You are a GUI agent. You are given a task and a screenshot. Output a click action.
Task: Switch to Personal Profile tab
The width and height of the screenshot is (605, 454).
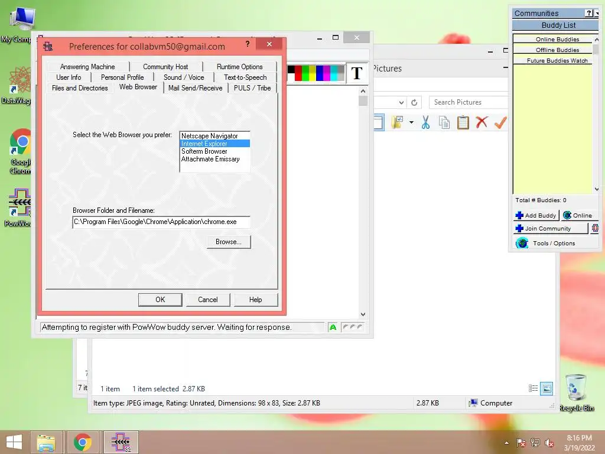click(122, 77)
